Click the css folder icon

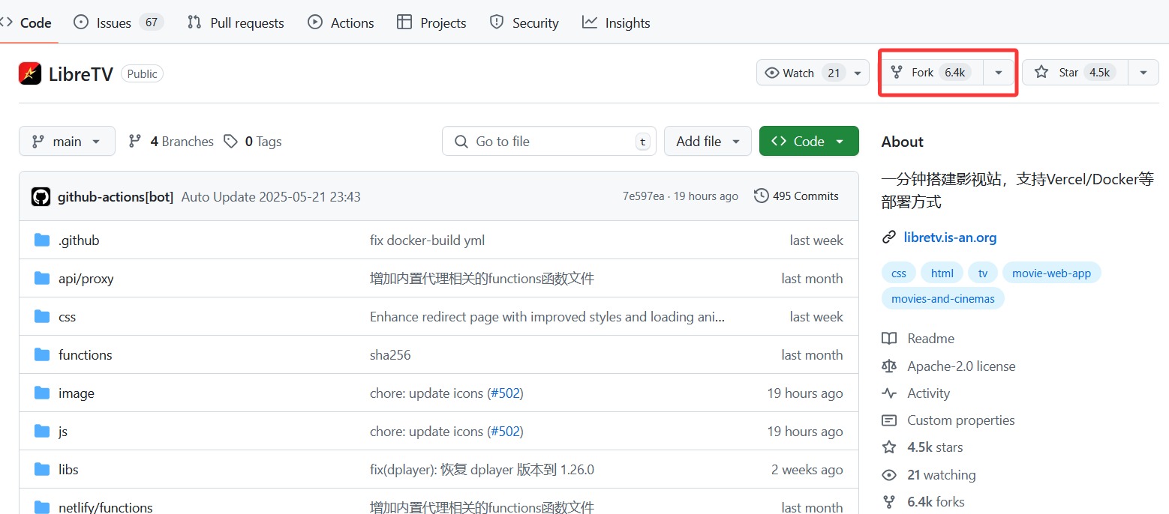(42, 317)
